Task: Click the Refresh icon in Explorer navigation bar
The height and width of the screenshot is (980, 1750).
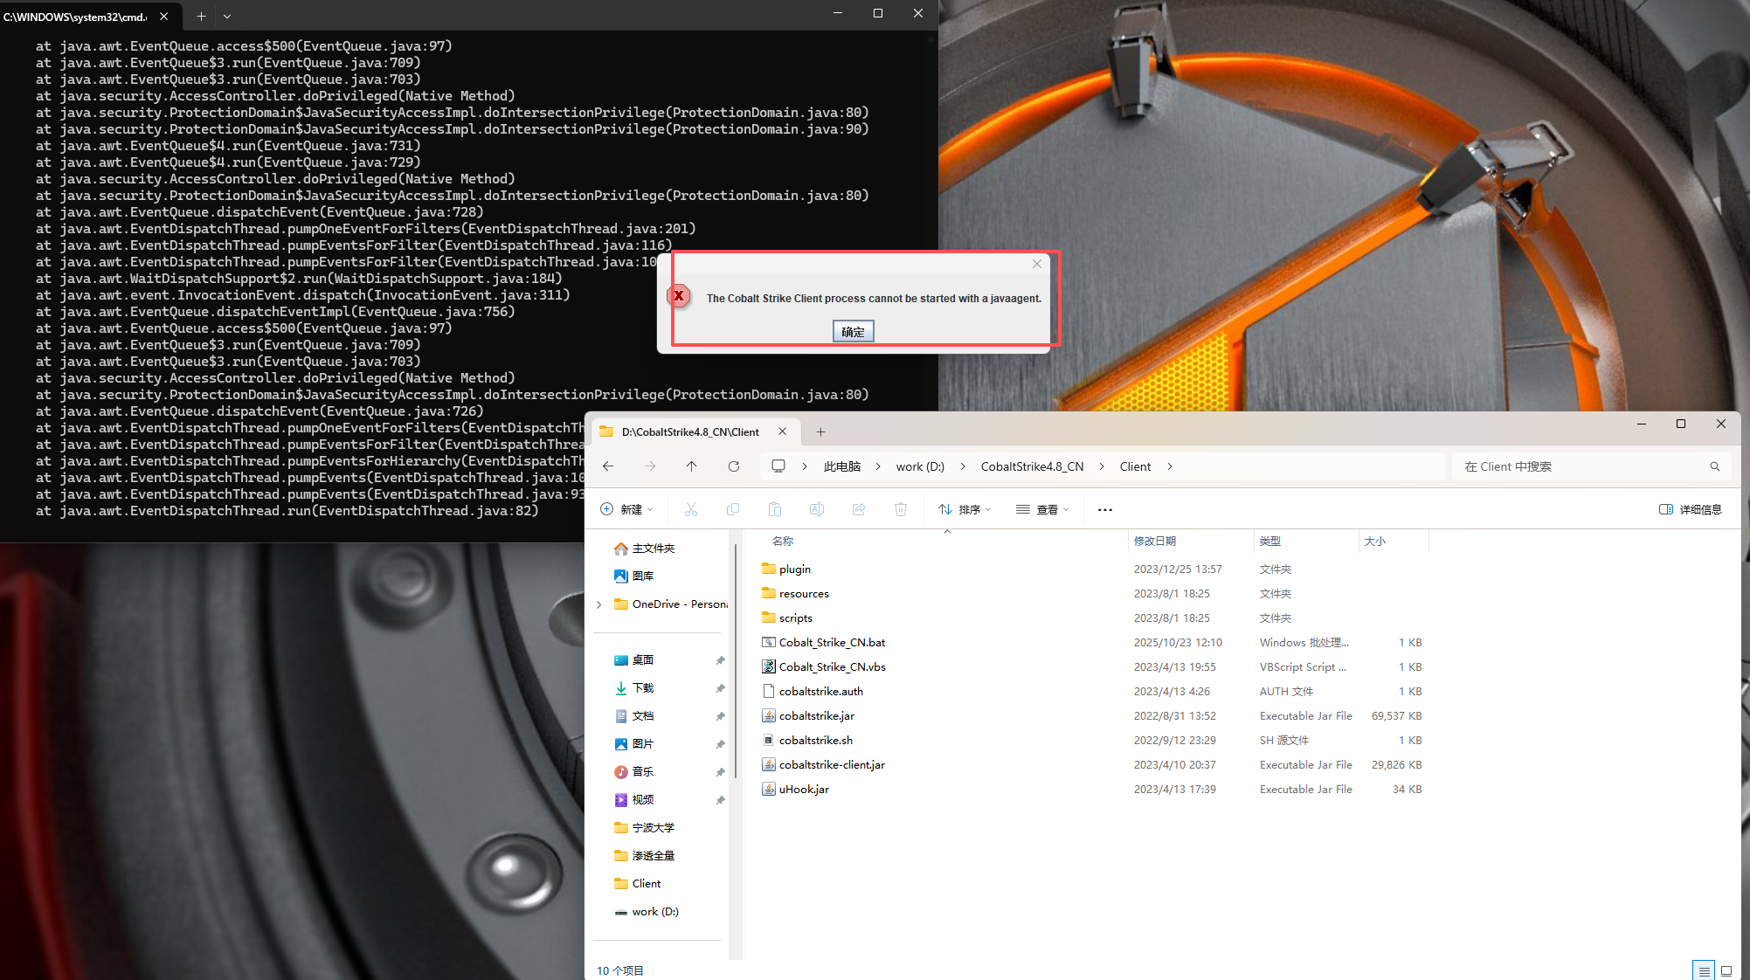Action: [734, 466]
